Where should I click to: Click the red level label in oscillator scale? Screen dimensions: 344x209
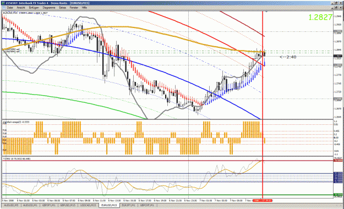pos(337,161)
